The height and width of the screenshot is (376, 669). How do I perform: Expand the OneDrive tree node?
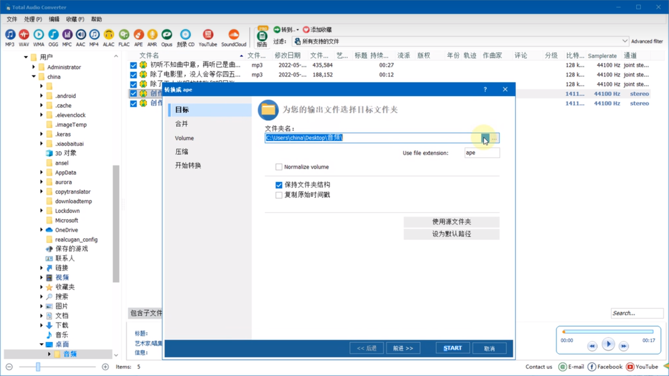pos(42,230)
